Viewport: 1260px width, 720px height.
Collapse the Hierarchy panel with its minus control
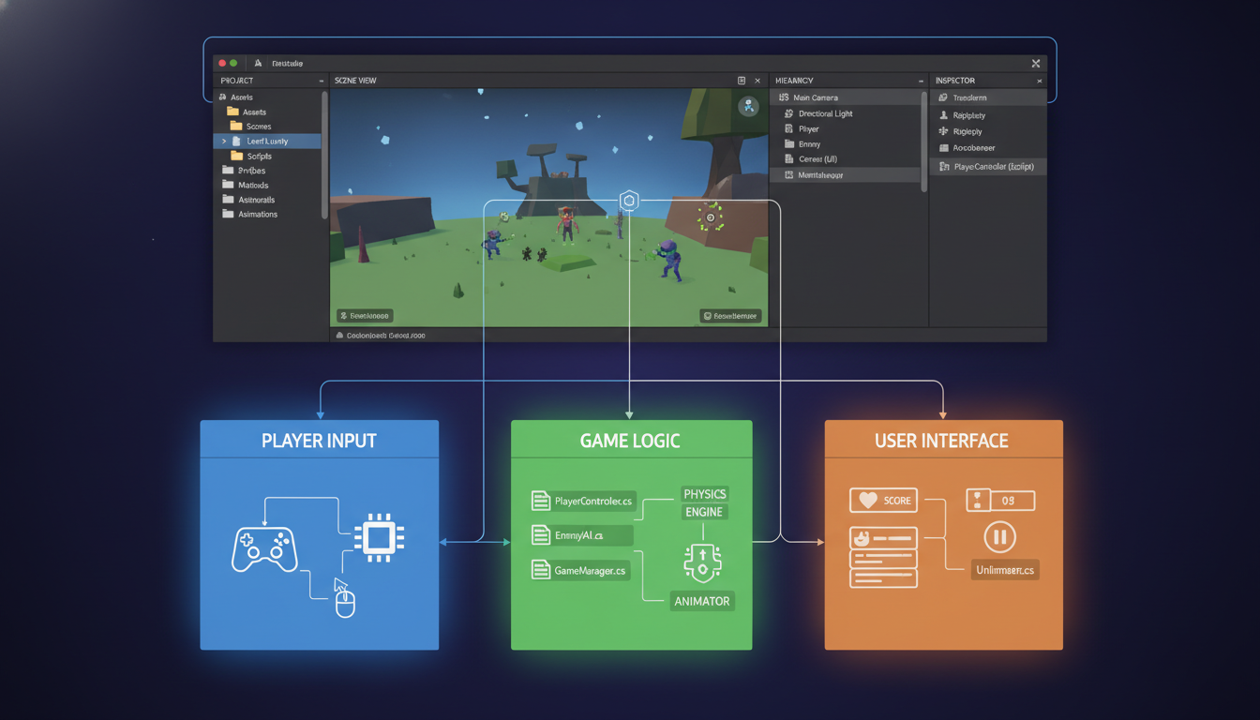(921, 82)
